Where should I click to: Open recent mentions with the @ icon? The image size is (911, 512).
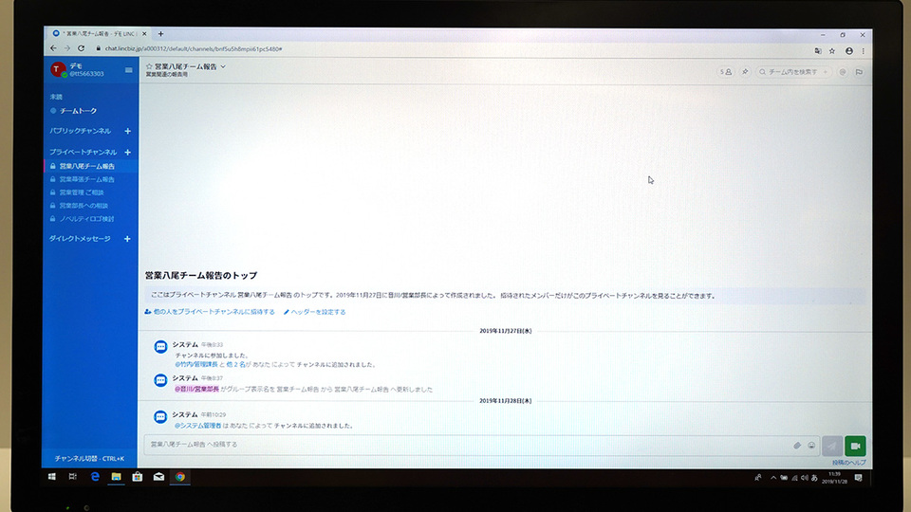843,72
